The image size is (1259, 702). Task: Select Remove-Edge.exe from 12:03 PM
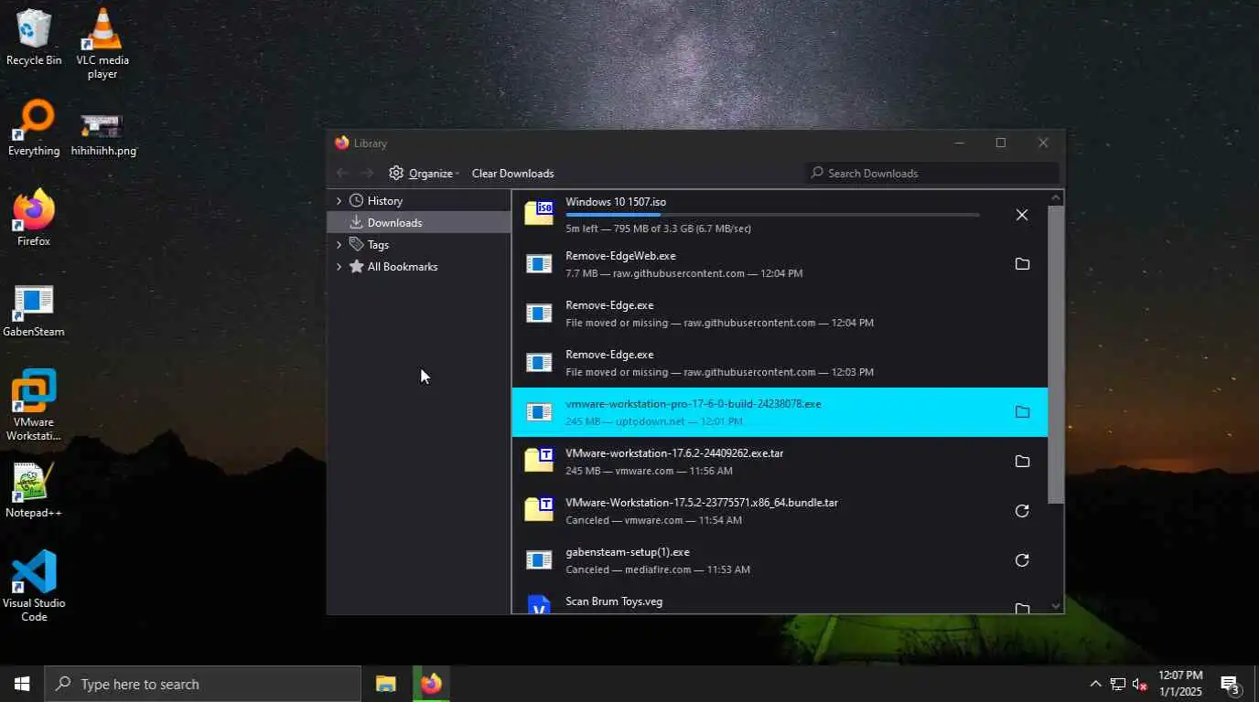(x=609, y=354)
